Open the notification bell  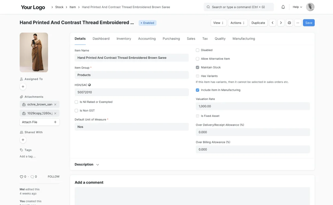(x=283, y=7)
